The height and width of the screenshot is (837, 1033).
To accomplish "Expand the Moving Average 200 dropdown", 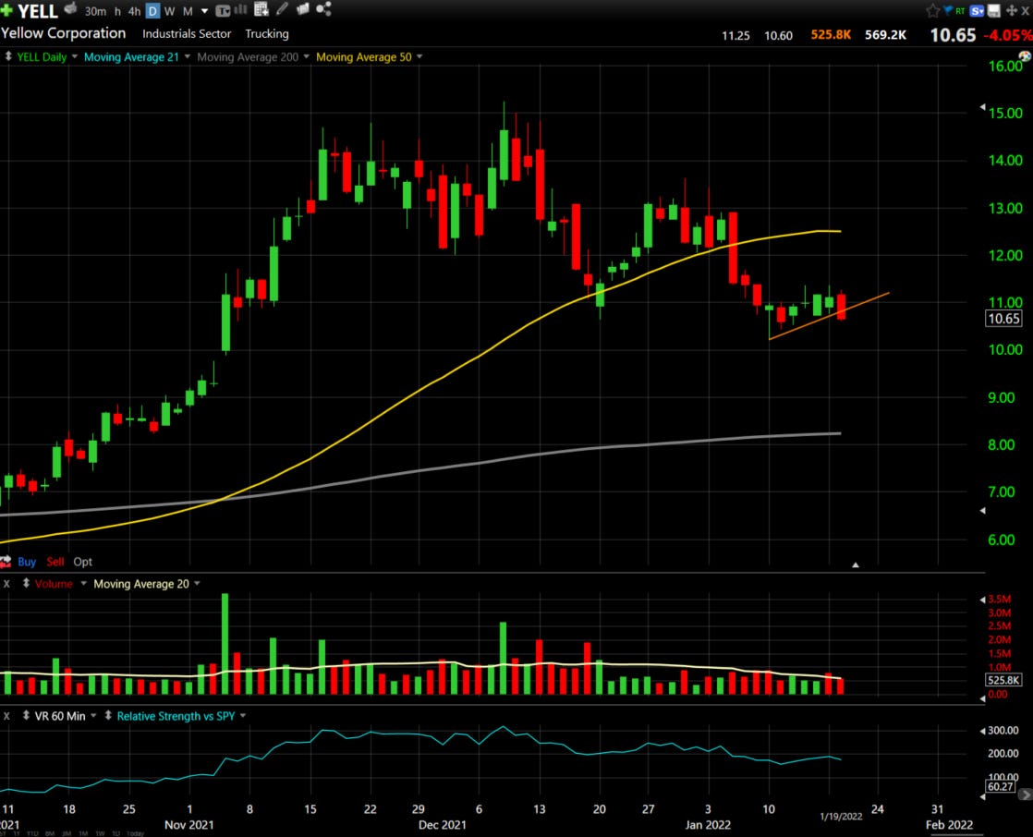I will click(307, 56).
